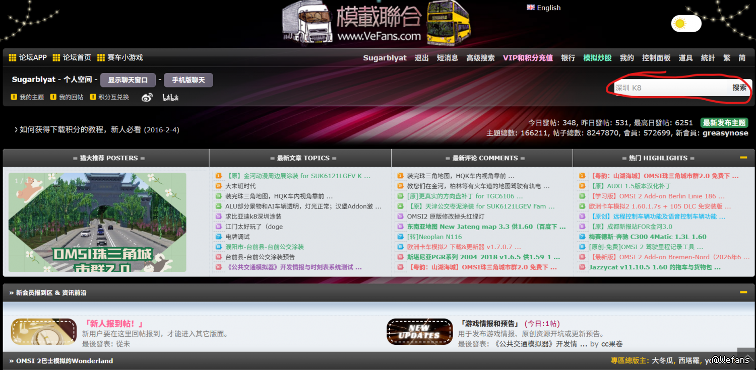Click the 手机版聊天 button
This screenshot has height=370, width=756.
pyautogui.click(x=188, y=80)
